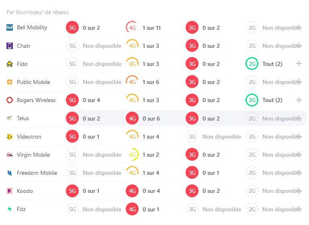The image size is (309, 225).
Task: Click Telus's red 4G badge
Action: pos(132,119)
